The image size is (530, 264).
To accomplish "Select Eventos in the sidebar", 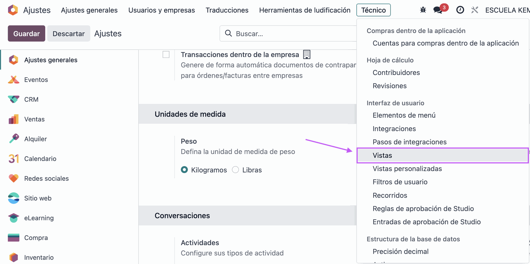I will coord(36,80).
